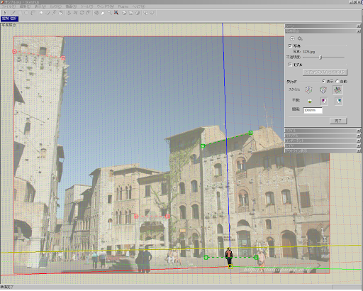Open the ヘルプ(H) menu
Image resolution: width=363 pixels, height=291 pixels.
139,6
